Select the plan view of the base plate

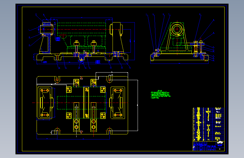[85, 105]
